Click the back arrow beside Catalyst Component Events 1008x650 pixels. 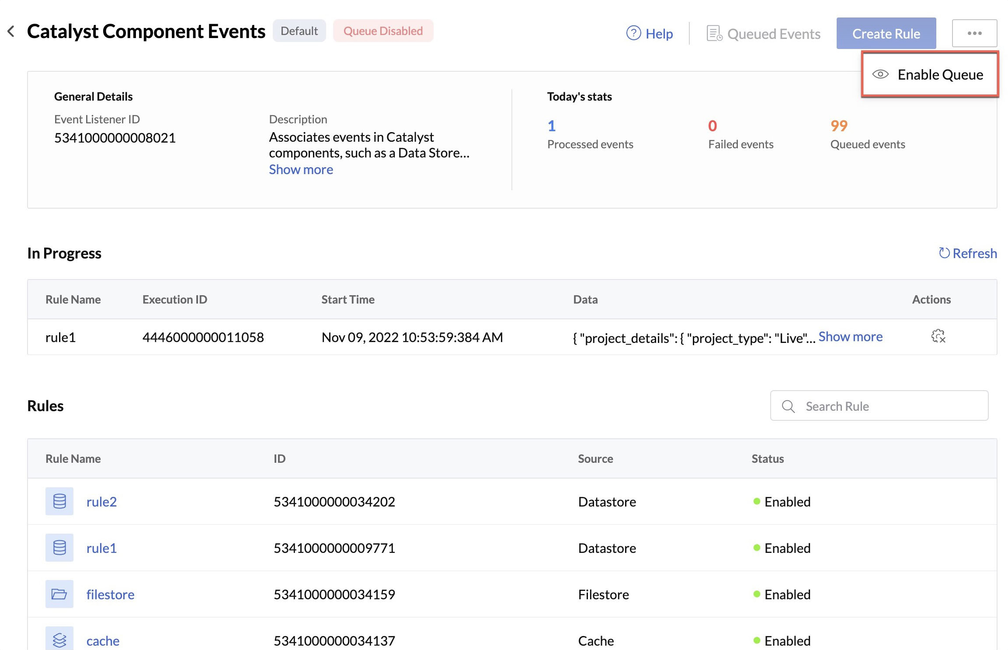click(11, 31)
